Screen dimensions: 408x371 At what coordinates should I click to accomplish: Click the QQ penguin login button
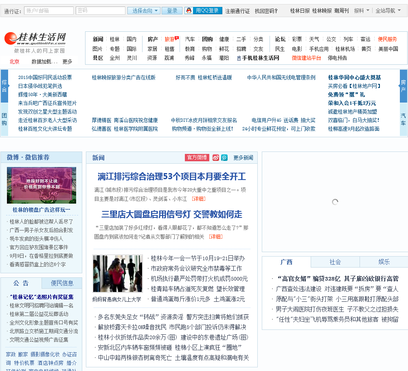204,11
